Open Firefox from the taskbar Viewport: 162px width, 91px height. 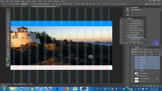pyautogui.click(x=66, y=89)
